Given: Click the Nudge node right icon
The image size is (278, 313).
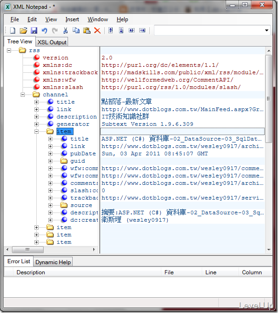Looking at the screenshot, I should tap(142, 30).
